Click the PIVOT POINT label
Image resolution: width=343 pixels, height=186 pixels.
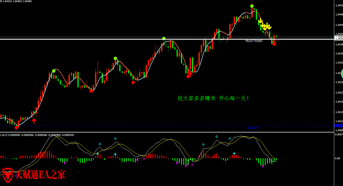254,41
